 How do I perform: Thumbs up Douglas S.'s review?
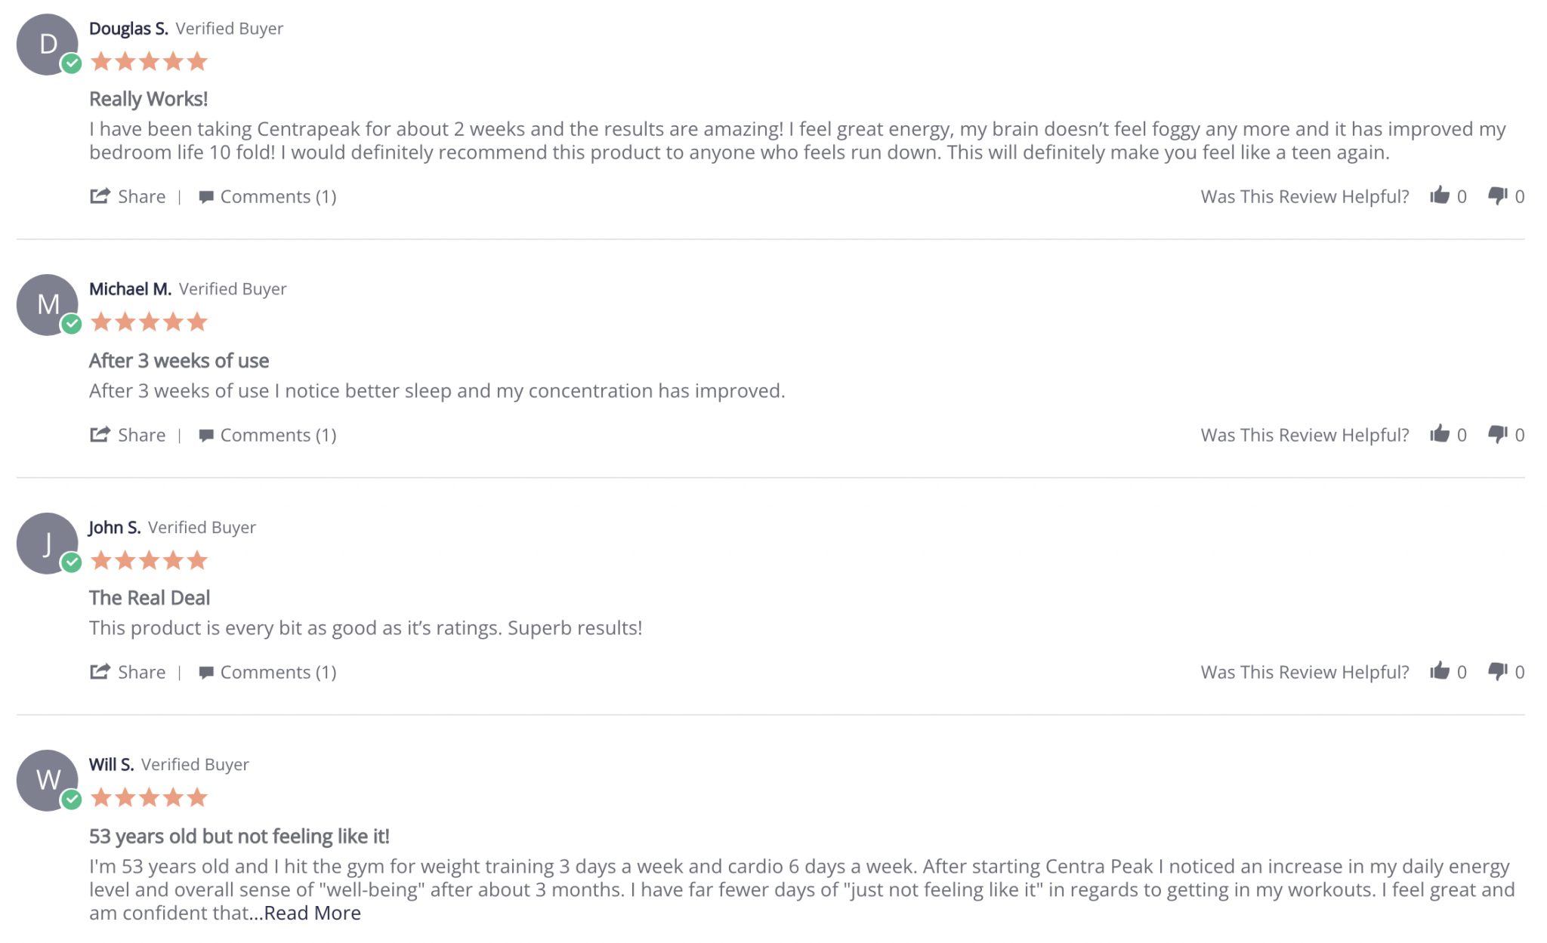click(x=1440, y=196)
